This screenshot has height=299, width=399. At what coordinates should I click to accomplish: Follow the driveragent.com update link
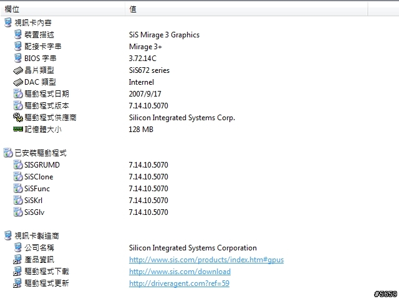179,283
